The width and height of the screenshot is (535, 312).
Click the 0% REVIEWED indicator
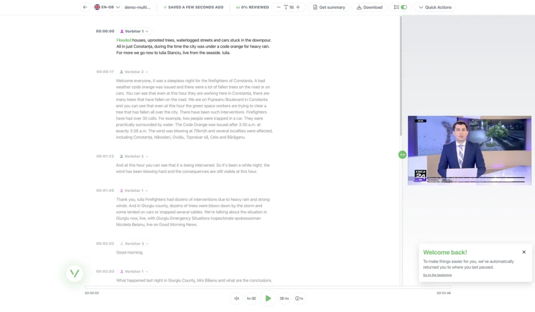coord(254,7)
